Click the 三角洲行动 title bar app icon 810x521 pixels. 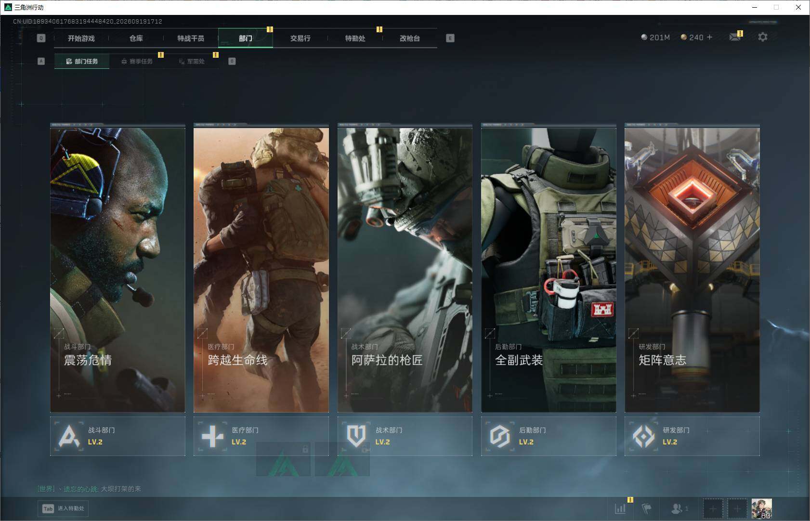point(8,7)
